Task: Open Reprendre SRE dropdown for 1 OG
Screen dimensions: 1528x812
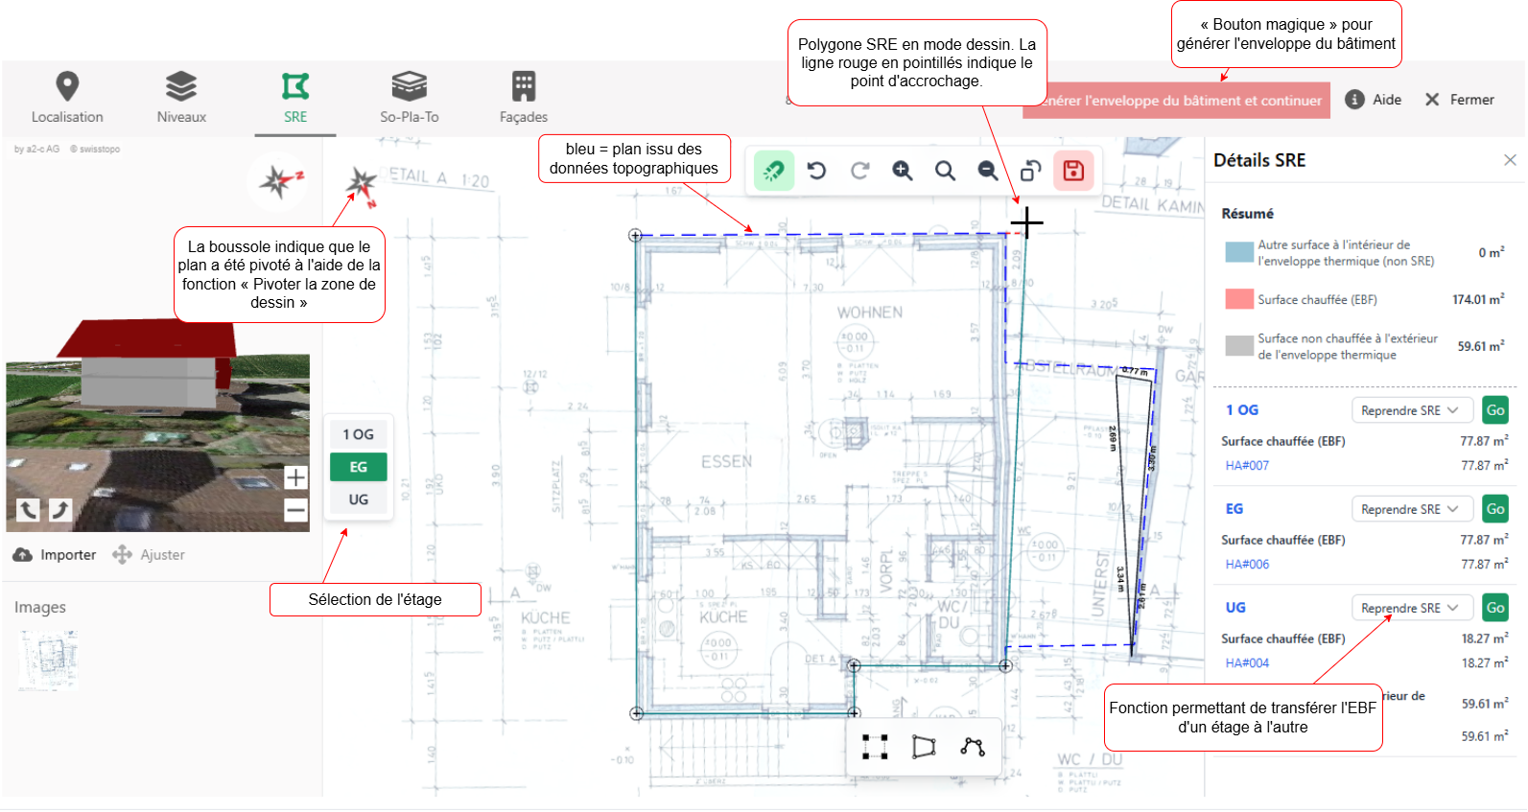Action: [1410, 410]
